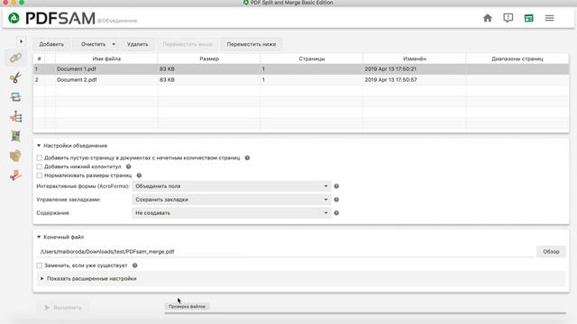The height and width of the screenshot is (324, 577).
Task: Click the Move Down button
Action: [252, 44]
